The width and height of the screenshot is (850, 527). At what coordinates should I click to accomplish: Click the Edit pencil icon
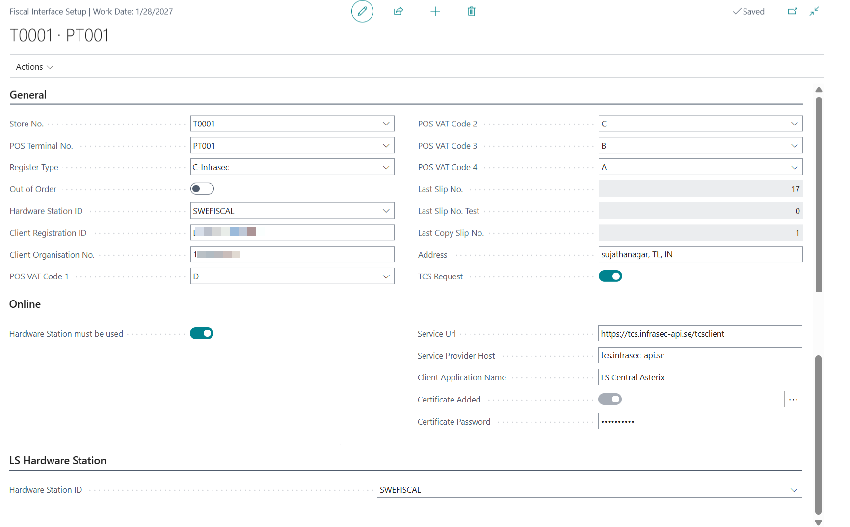[x=362, y=11]
